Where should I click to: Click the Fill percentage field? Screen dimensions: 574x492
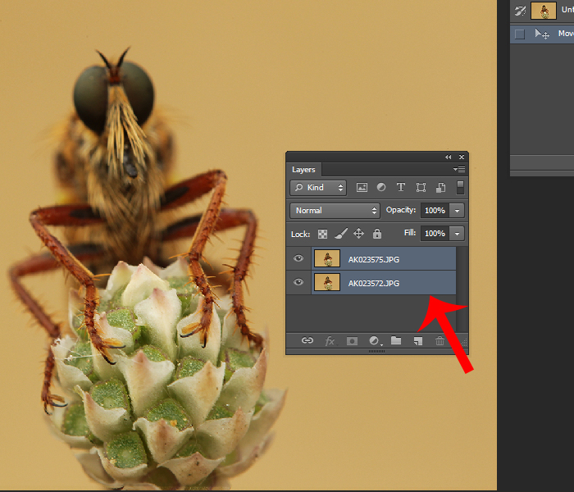coord(434,234)
